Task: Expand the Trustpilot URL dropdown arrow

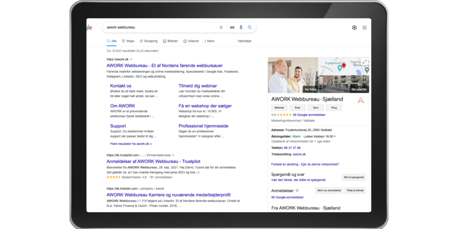Action: point(173,155)
